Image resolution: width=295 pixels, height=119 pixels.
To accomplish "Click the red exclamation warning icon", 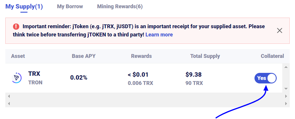I will 16,26.
